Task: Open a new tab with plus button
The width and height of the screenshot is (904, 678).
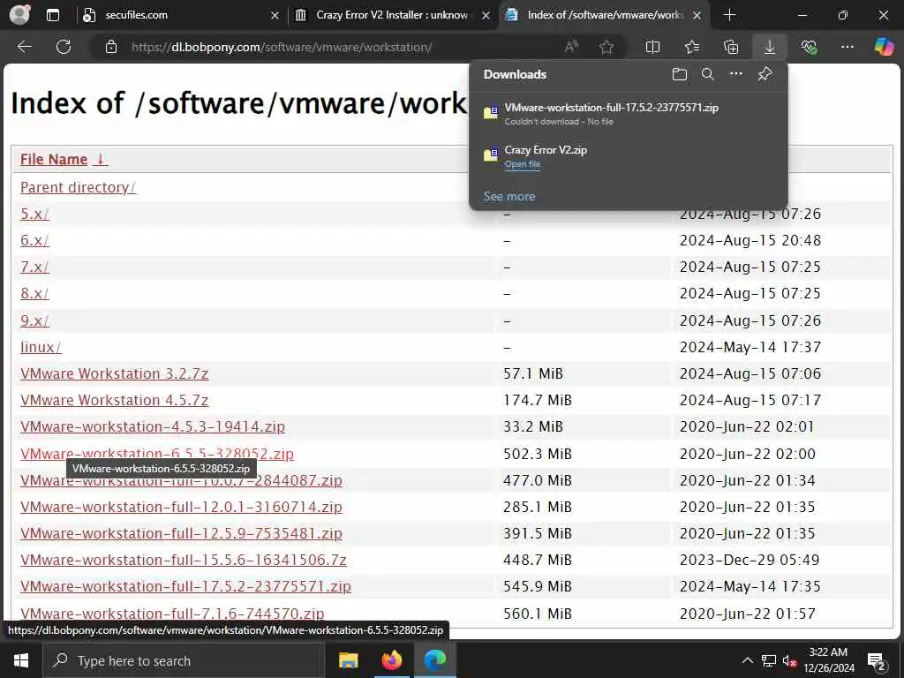Action: (729, 15)
